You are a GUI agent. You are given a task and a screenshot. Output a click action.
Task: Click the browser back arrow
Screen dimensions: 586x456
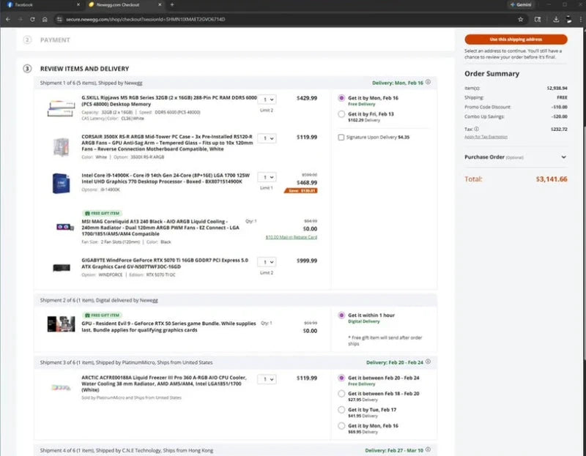(x=8, y=20)
